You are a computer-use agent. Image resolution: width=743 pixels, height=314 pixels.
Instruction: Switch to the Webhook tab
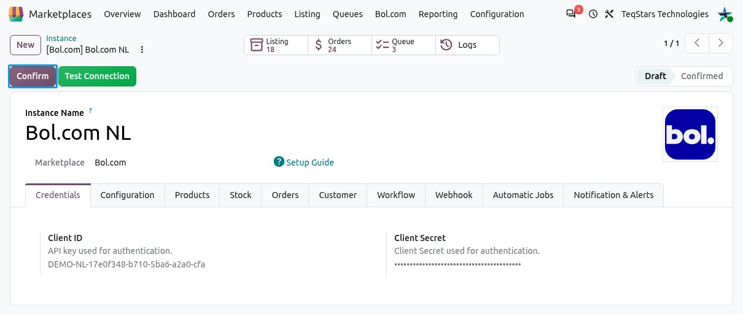tap(454, 195)
